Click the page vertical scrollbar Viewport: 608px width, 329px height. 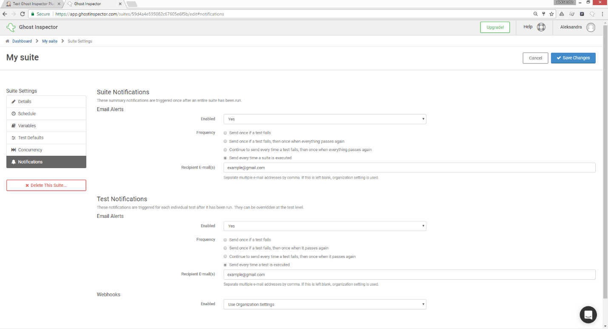[x=605, y=162]
